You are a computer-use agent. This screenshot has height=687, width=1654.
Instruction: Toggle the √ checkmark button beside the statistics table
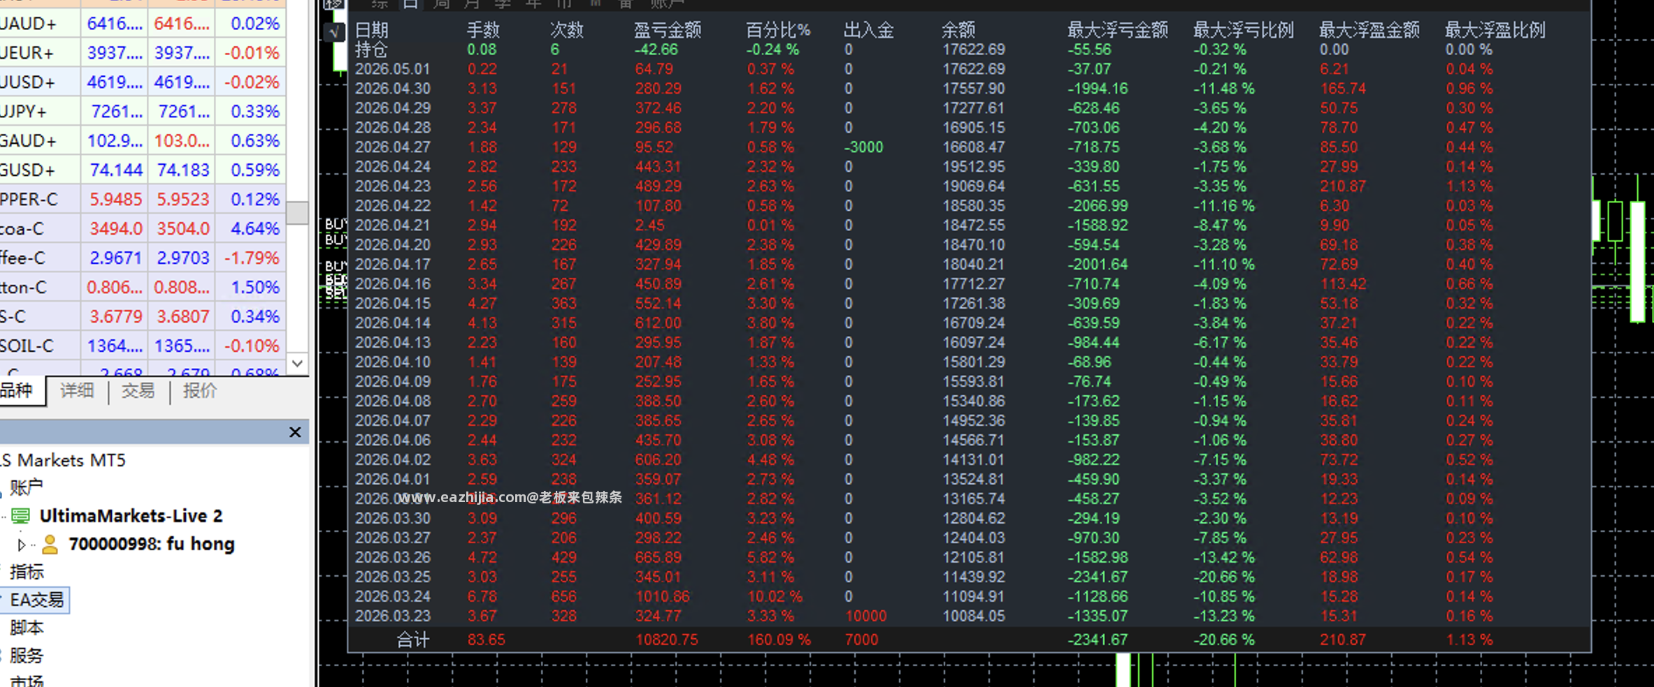click(x=335, y=31)
